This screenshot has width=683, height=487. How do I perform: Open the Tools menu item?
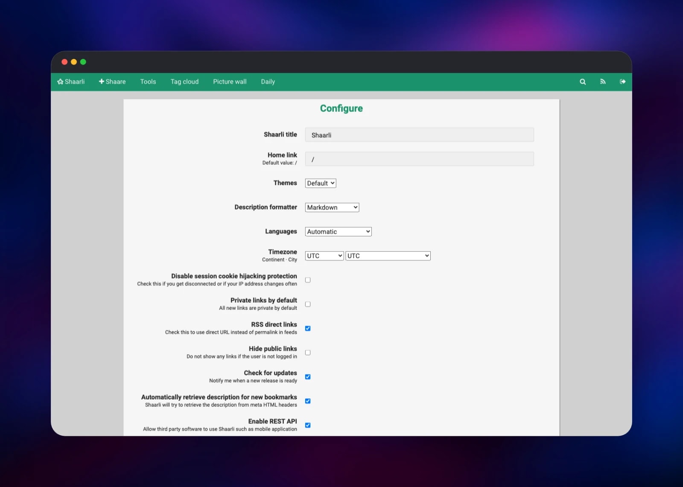coord(148,82)
